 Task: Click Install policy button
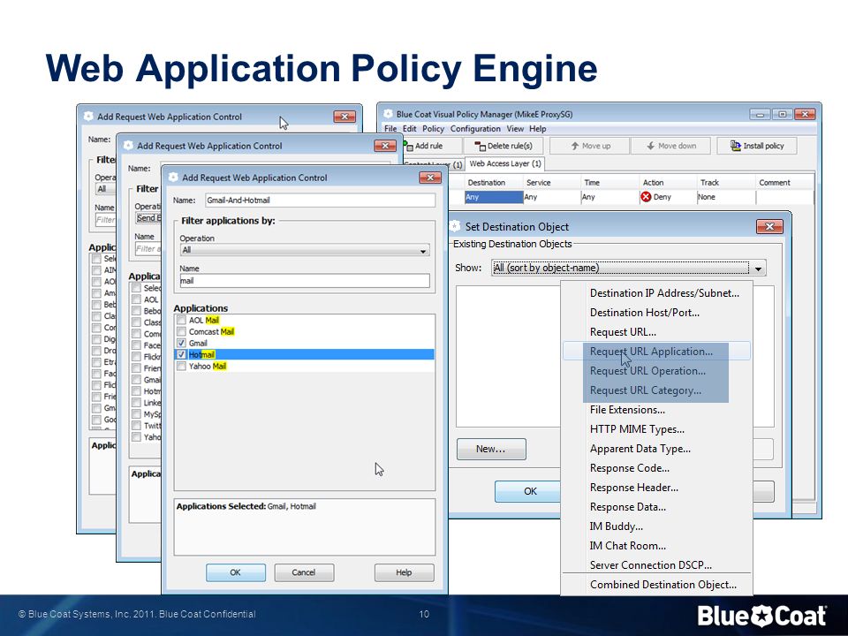(x=757, y=146)
